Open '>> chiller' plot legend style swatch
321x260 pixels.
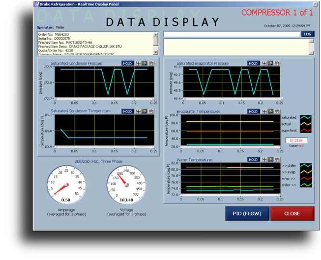(x=306, y=166)
